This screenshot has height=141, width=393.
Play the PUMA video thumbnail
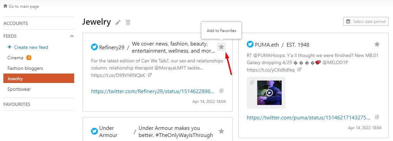click(269, 93)
